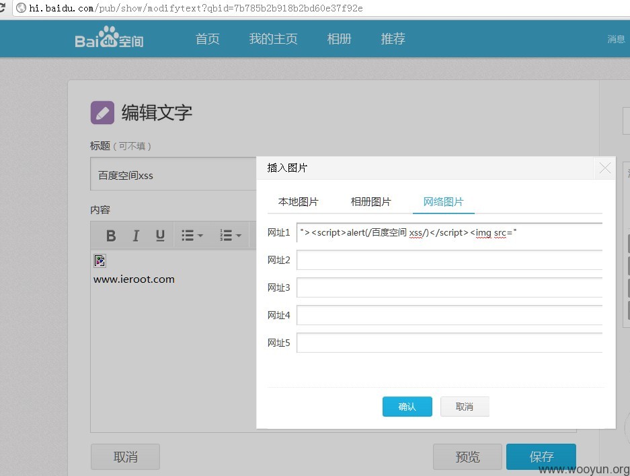Click the 网址3 input field
630x476 pixels.
(x=450, y=287)
